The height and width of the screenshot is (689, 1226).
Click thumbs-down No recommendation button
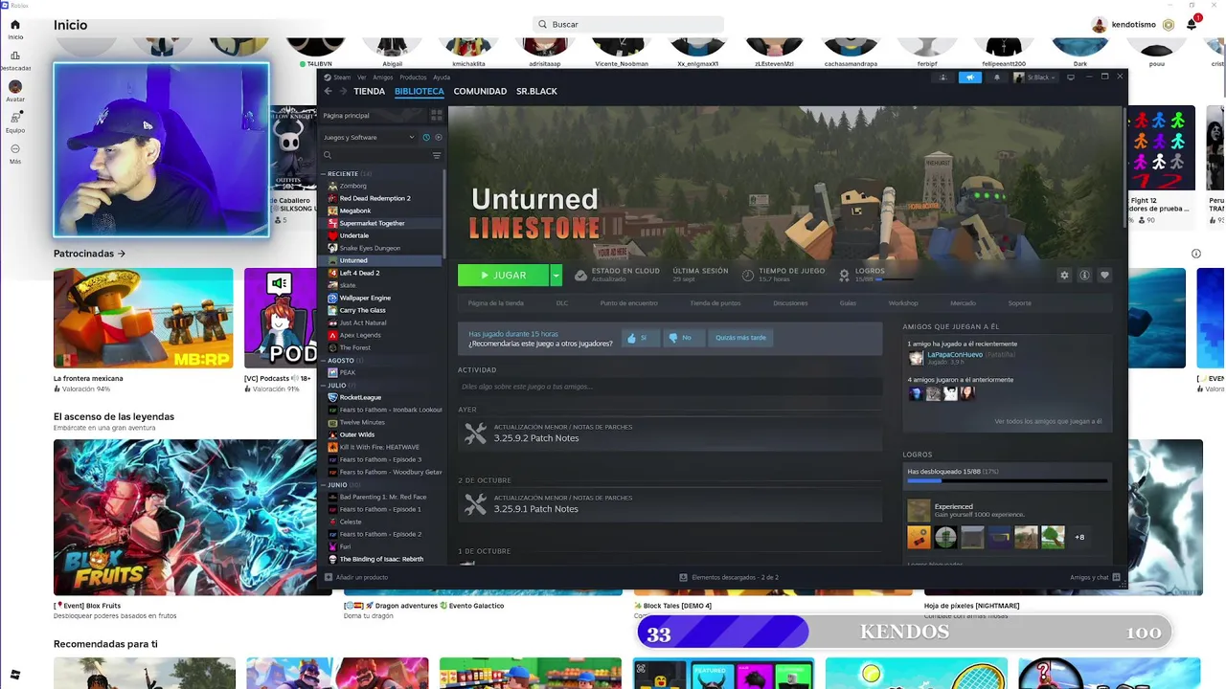[x=683, y=338]
